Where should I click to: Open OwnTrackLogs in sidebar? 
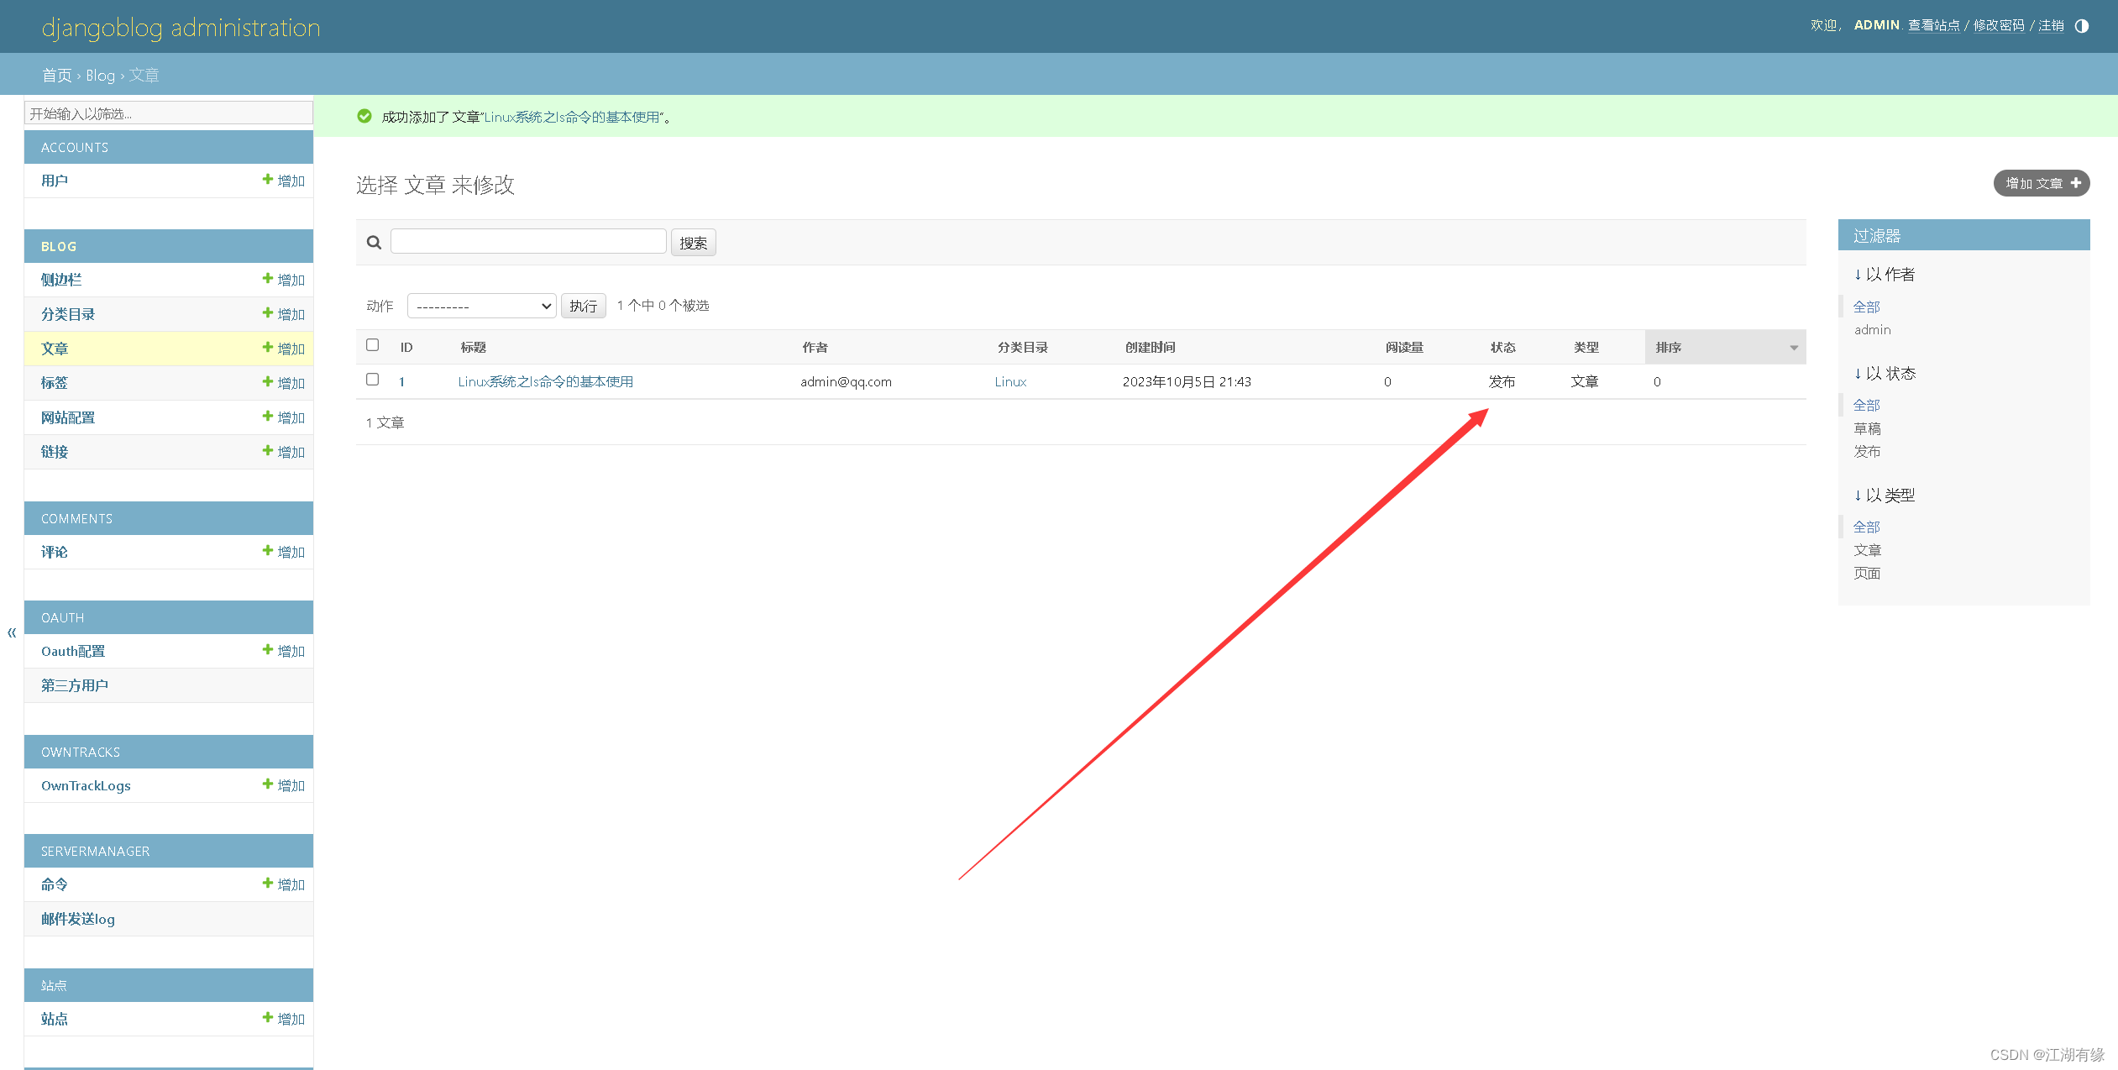(x=86, y=785)
